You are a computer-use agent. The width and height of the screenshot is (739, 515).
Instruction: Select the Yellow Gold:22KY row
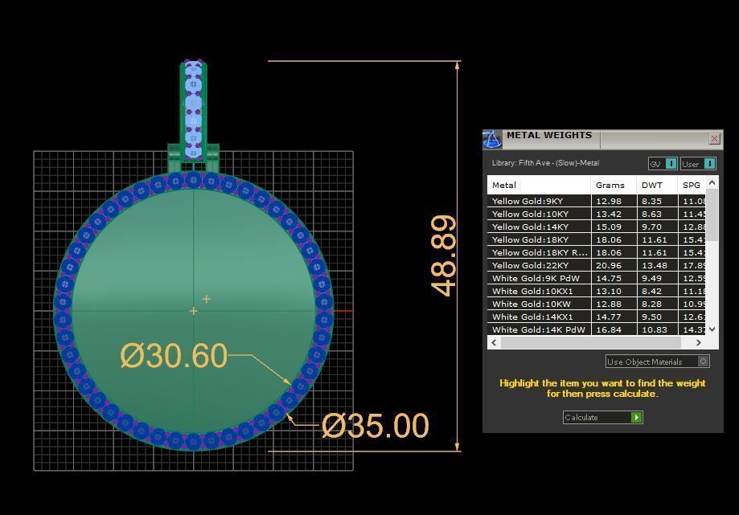596,265
